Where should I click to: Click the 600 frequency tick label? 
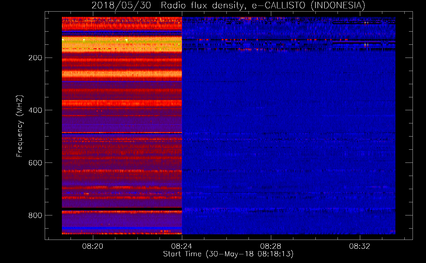pyautogui.click(x=35, y=163)
